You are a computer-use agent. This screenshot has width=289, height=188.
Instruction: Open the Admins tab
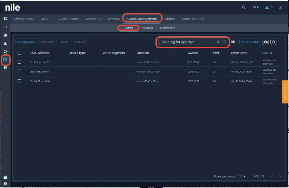click(170, 19)
